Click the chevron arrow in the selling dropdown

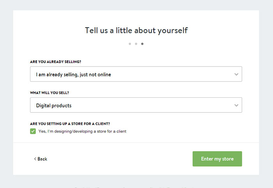pyautogui.click(x=236, y=74)
